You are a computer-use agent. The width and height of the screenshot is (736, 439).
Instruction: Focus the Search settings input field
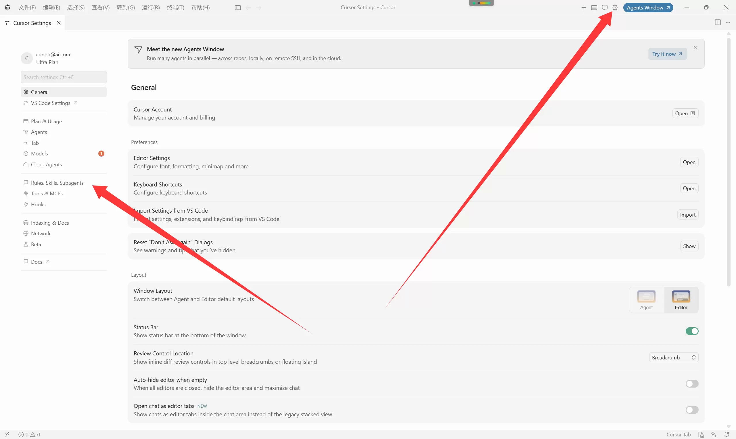(64, 77)
